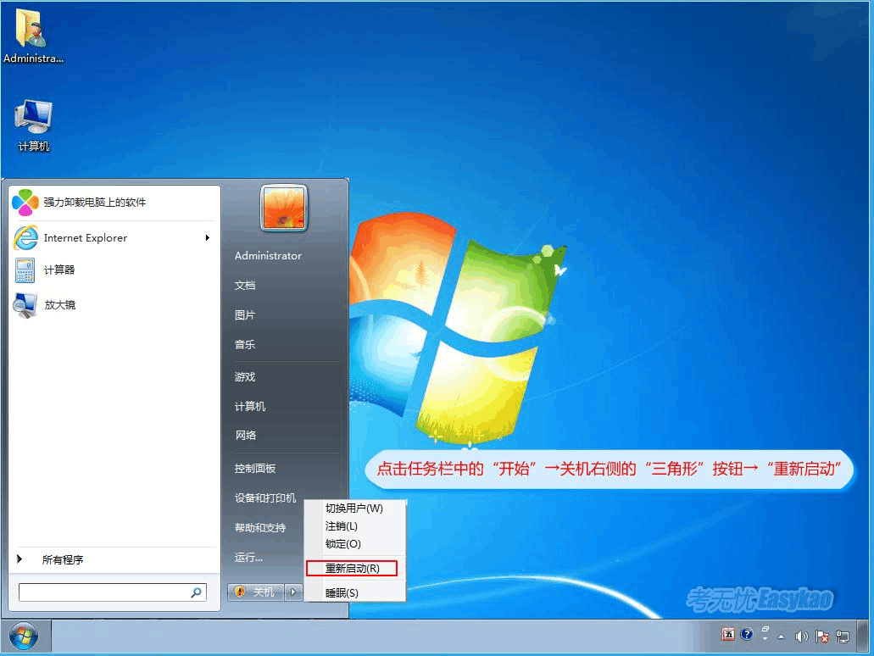Launch the 计算器 calculator program
The height and width of the screenshot is (656, 874).
pyautogui.click(x=114, y=270)
